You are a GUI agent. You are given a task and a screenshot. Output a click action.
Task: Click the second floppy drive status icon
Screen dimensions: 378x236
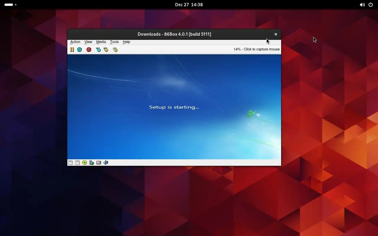click(77, 163)
